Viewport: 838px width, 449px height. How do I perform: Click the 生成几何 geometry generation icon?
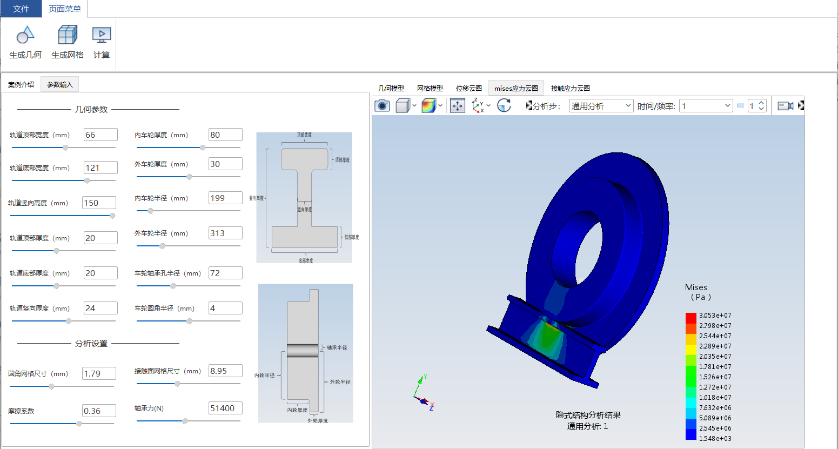pyautogui.click(x=25, y=36)
